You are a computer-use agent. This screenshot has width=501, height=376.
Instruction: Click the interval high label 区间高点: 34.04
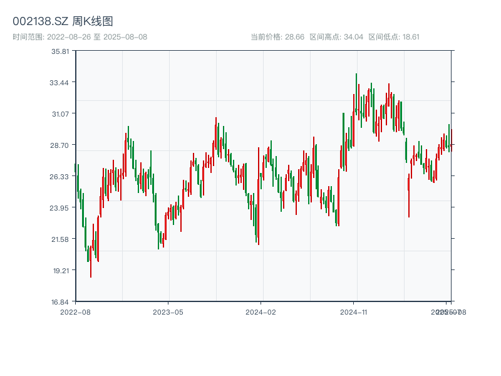[336, 37]
